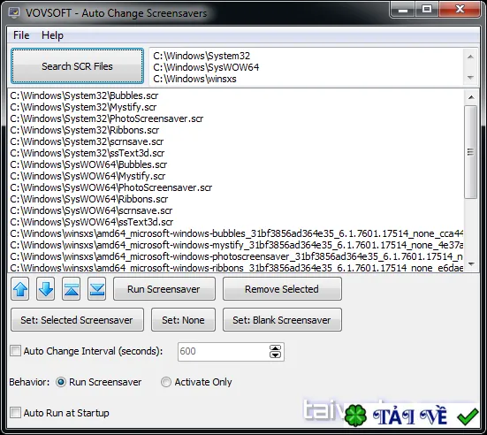Select System32\ssText3d.scr in list
487x435 pixels.
pyautogui.click(x=88, y=153)
